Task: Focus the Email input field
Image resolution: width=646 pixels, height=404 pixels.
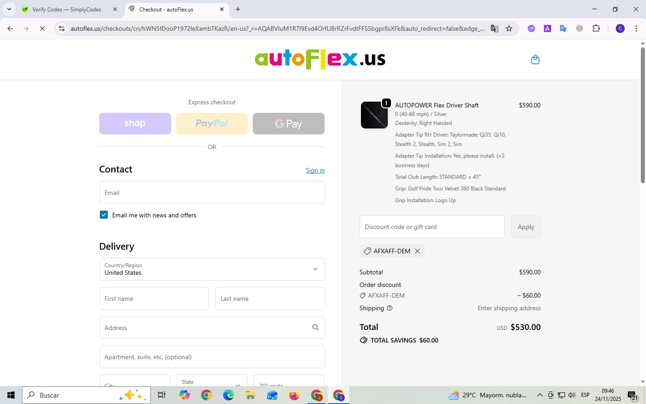Action: pyautogui.click(x=212, y=193)
